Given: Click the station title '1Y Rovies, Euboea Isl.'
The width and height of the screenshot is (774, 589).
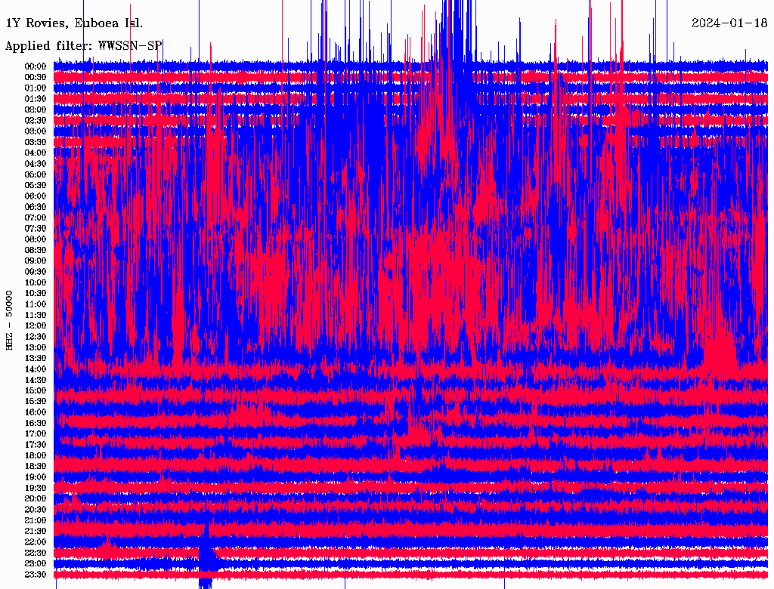Looking at the screenshot, I should 74,23.
